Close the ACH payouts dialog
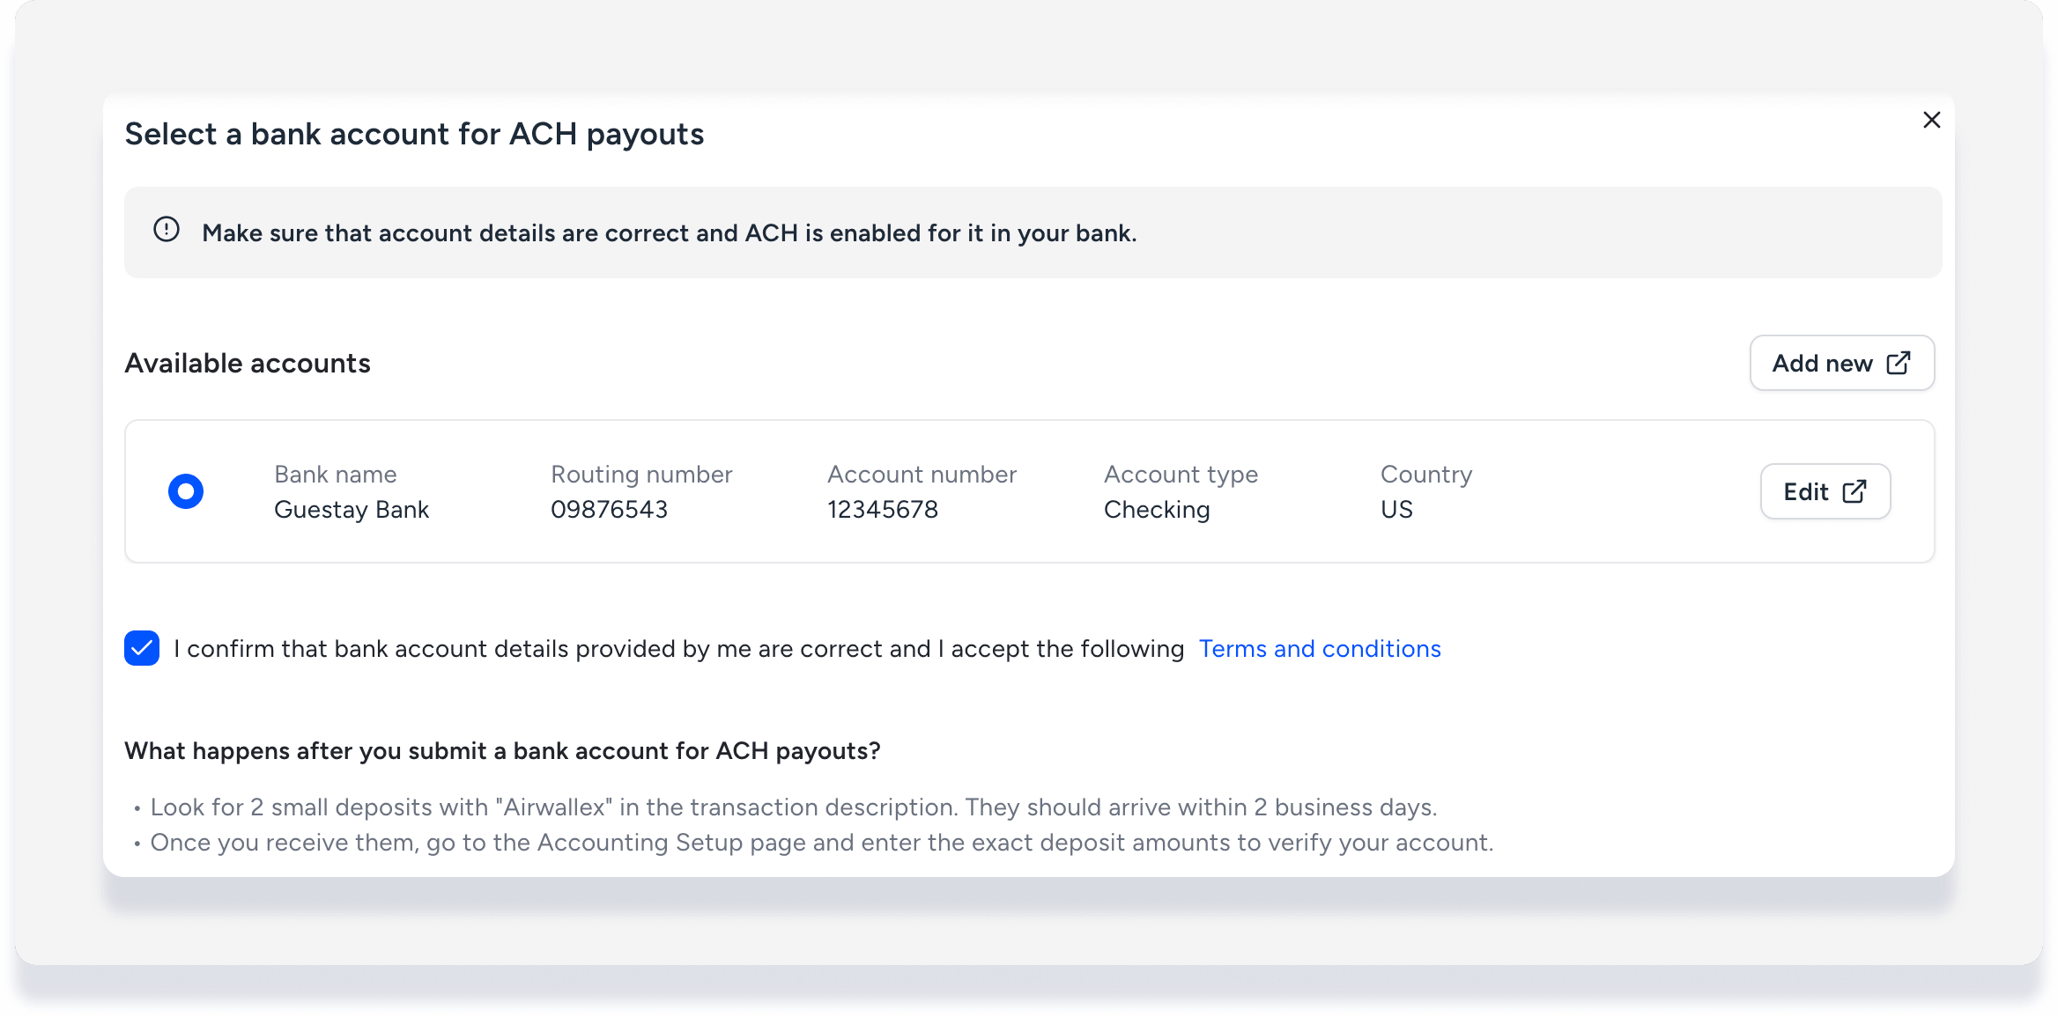 click(1931, 120)
